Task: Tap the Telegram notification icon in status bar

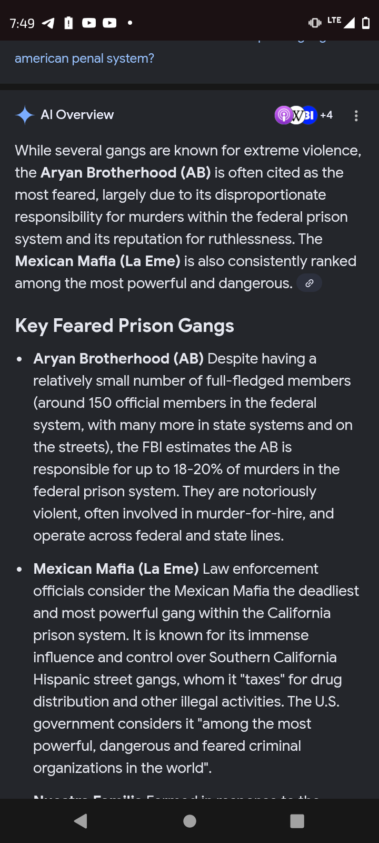Action: click(x=48, y=23)
